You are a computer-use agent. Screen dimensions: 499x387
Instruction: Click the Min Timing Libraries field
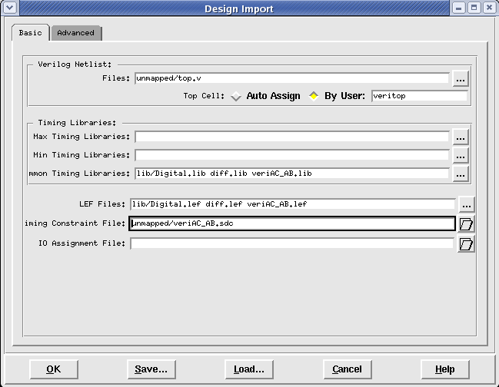click(292, 155)
